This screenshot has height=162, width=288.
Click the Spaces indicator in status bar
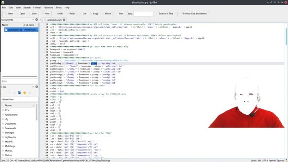click(280, 161)
